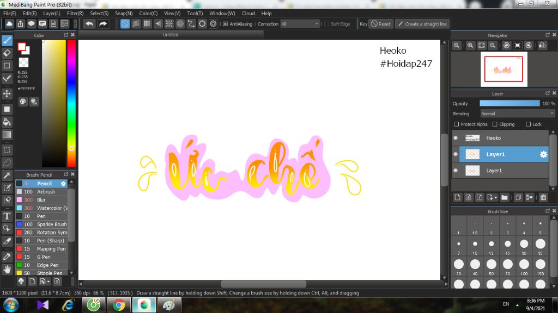Enable layer Lock checkbox
Image resolution: width=558 pixels, height=313 pixels.
coord(528,124)
